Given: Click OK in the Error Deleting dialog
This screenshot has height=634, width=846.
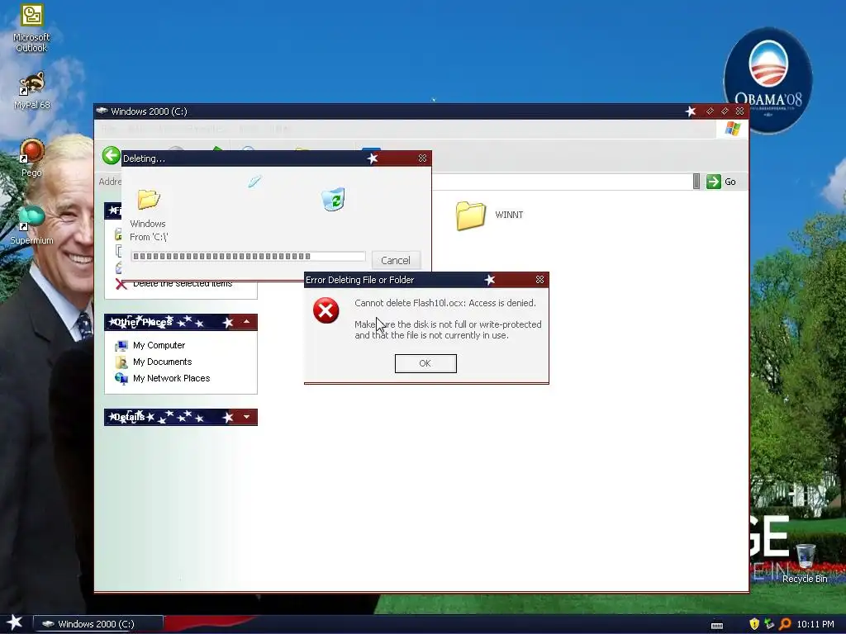Looking at the screenshot, I should (x=425, y=363).
